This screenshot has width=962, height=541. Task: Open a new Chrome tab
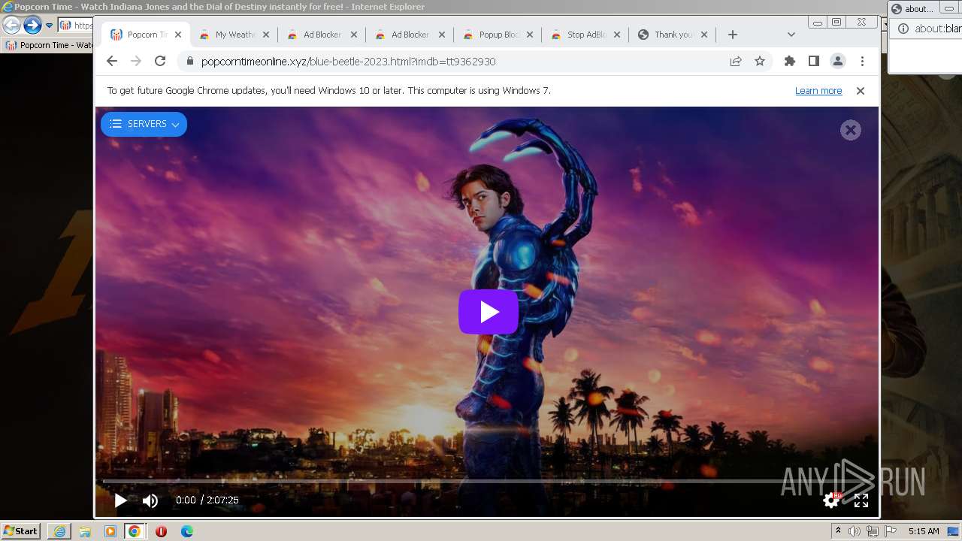[733, 35]
